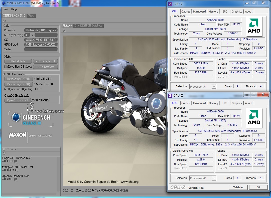
Task: Click AMD logo in CPU-Z window showing 3682.9 MHz
Action: point(254,27)
